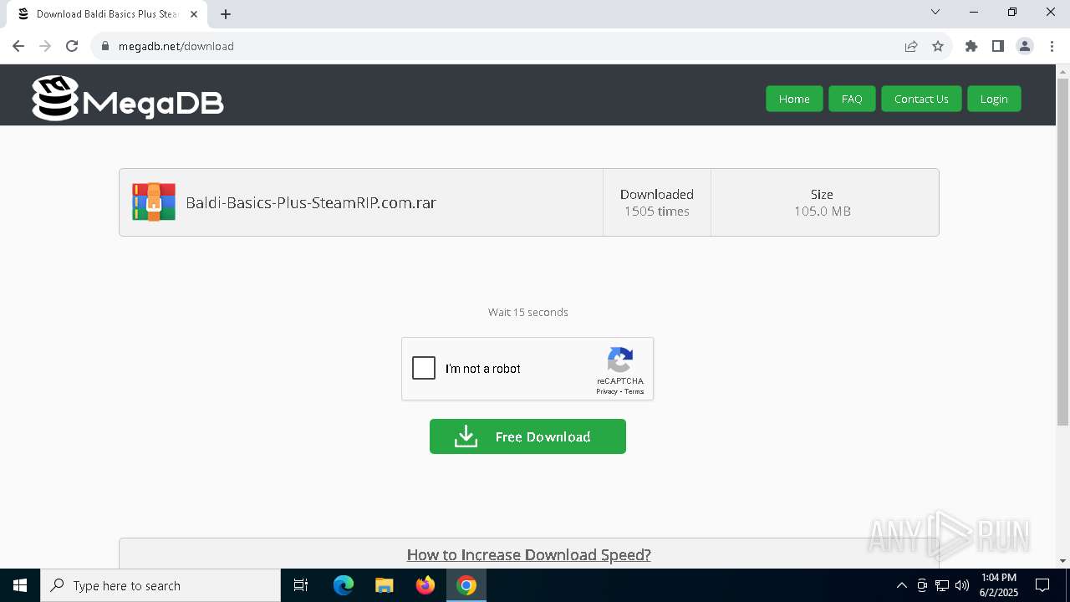The width and height of the screenshot is (1070, 602).
Task: Click the browser forward arrow
Action: [45, 46]
